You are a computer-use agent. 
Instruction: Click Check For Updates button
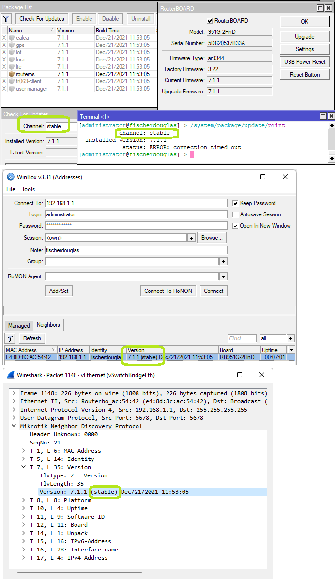click(x=42, y=19)
